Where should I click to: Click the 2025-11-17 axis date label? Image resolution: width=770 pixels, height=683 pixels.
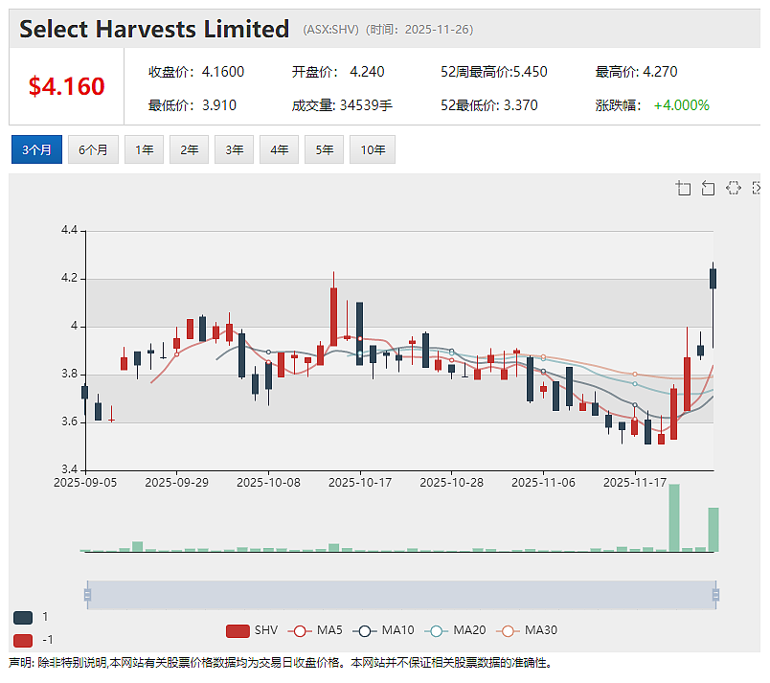(x=635, y=483)
